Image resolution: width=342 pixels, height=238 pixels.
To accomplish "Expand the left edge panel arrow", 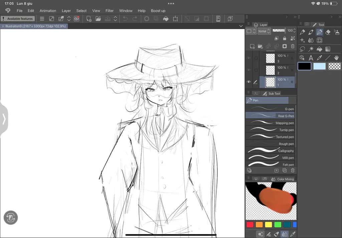I will coord(4,119).
